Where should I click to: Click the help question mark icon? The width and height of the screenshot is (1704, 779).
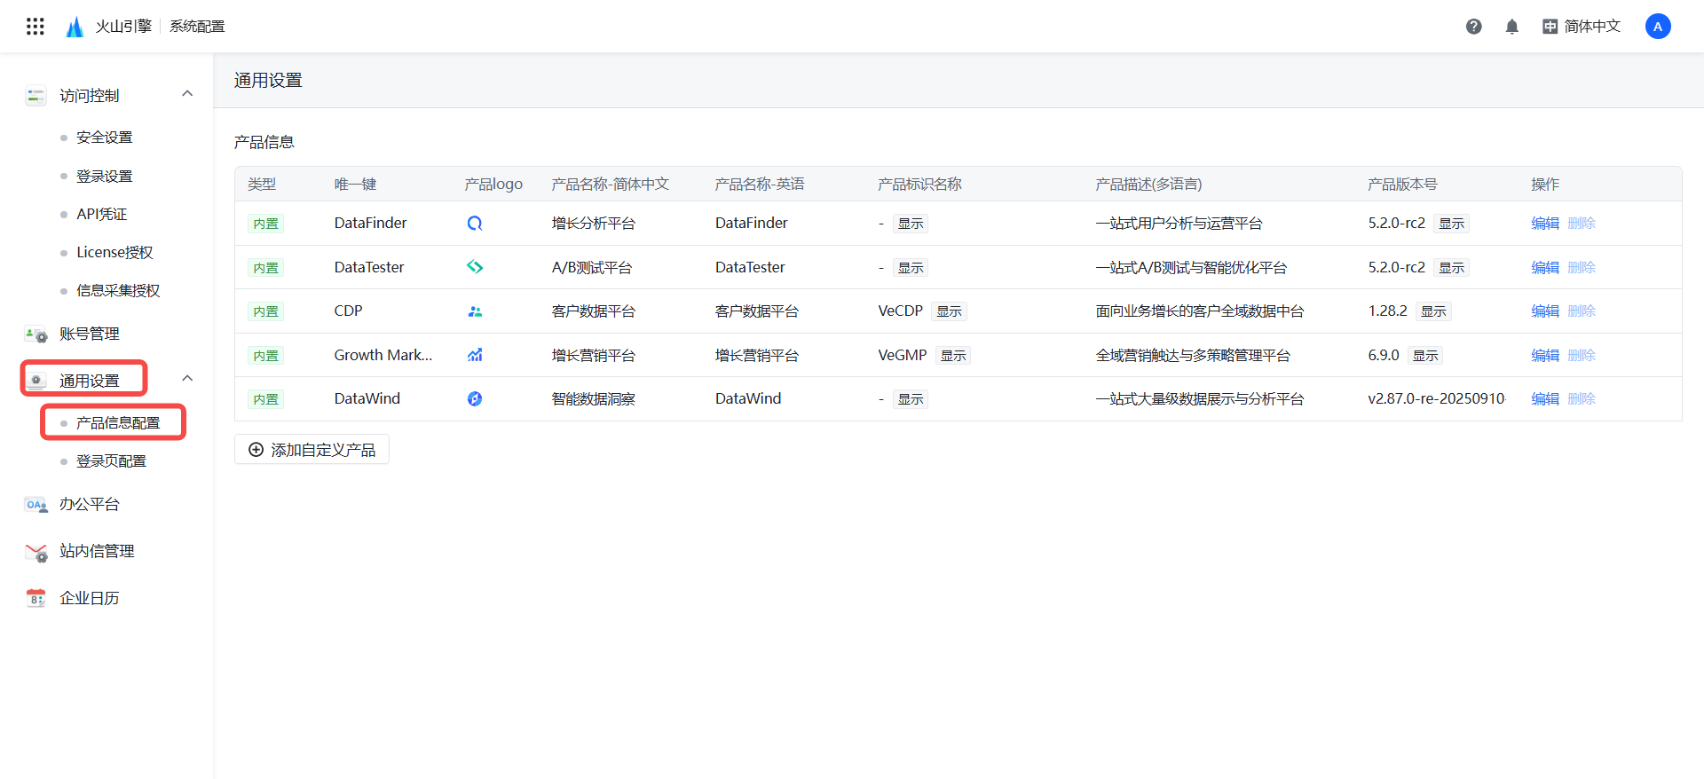pyautogui.click(x=1473, y=27)
